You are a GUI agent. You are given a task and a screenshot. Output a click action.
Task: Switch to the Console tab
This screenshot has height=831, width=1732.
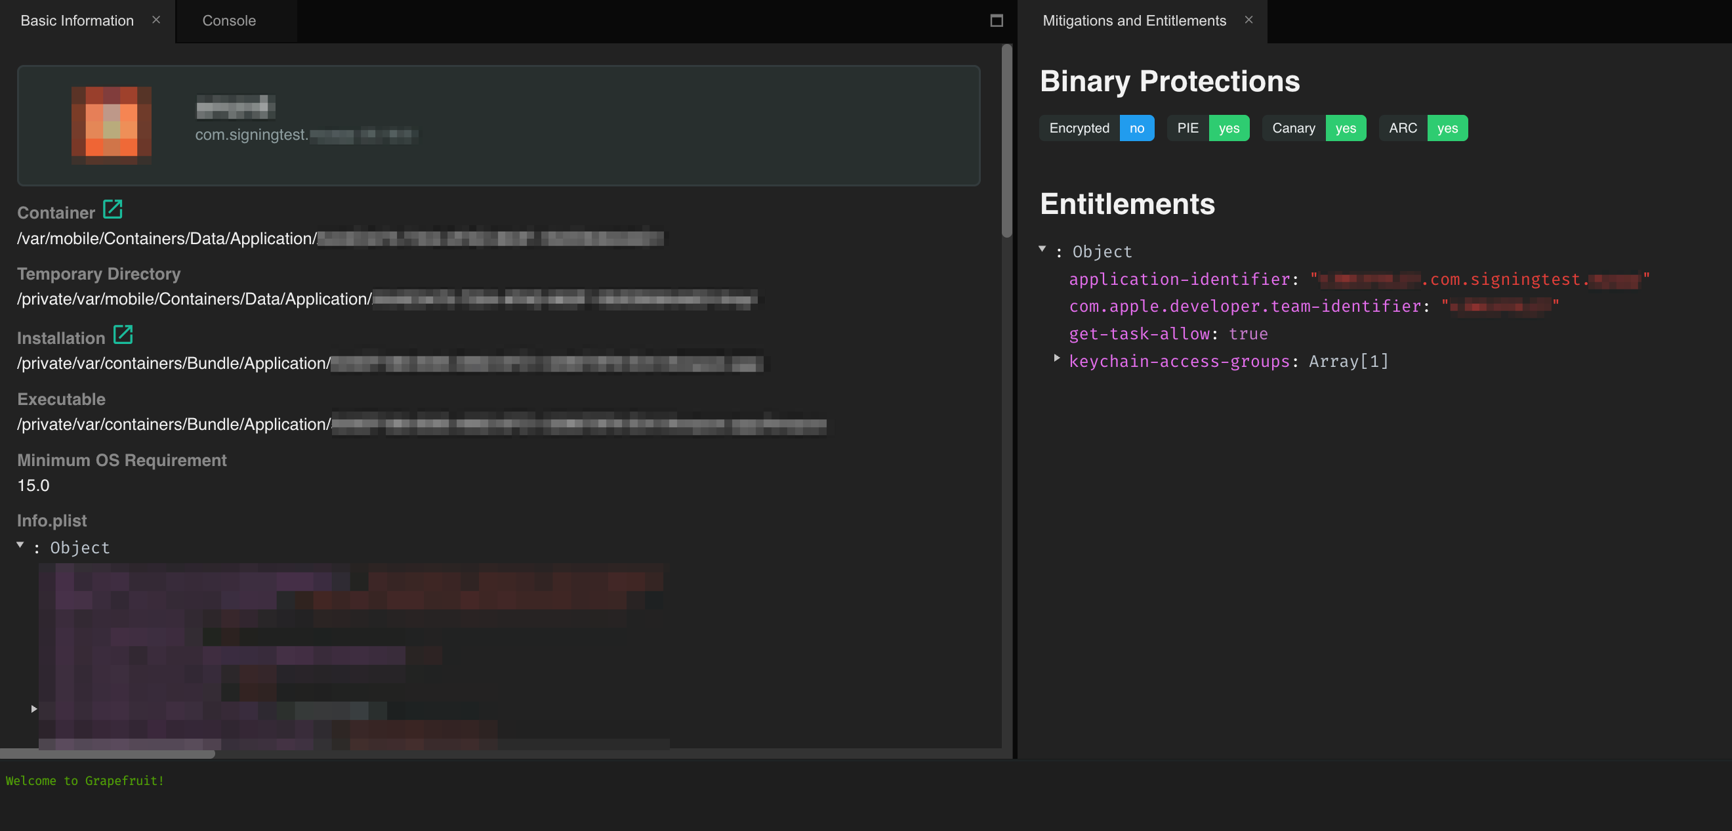click(228, 21)
